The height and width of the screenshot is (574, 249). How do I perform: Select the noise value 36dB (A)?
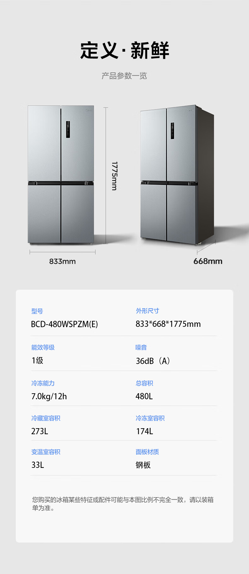tap(153, 361)
